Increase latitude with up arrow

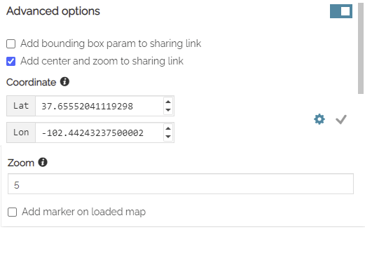168,102
